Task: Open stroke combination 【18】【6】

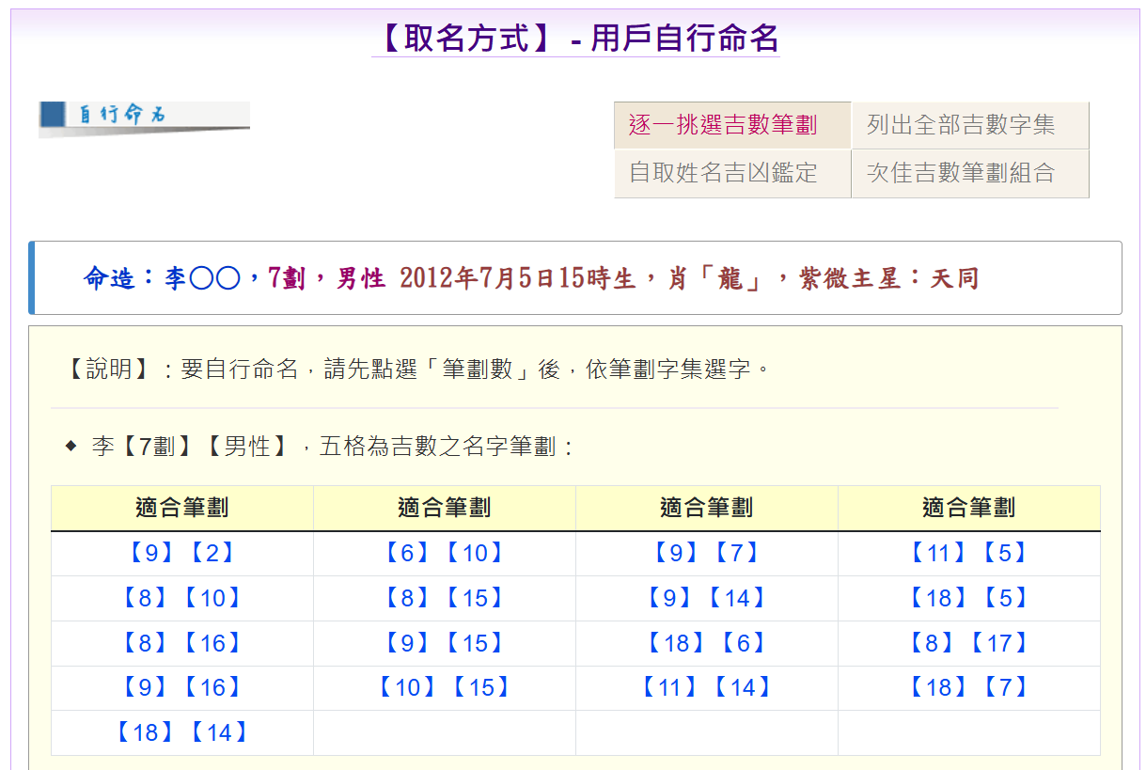Action: [706, 644]
